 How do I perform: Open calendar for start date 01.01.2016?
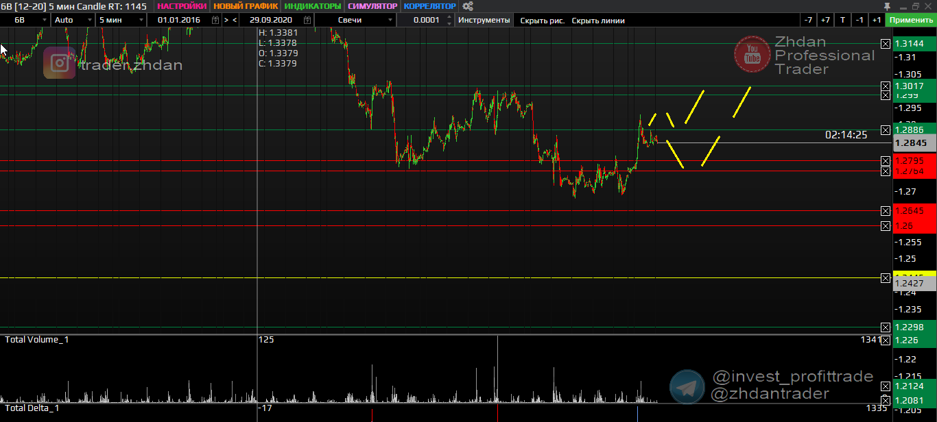click(x=215, y=20)
